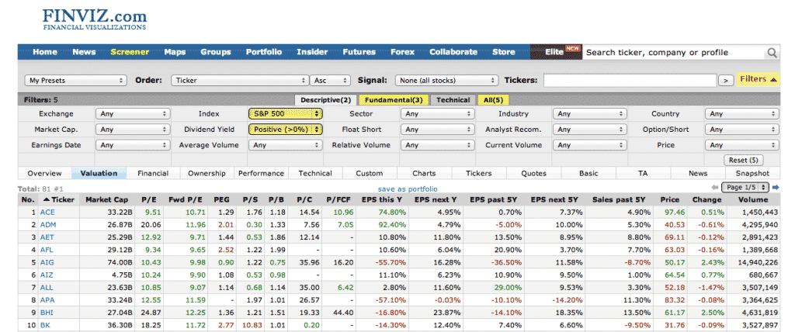The image size is (795, 332).
Task: Switch to the Descriptive(2) filter tab
Action: pos(325,100)
